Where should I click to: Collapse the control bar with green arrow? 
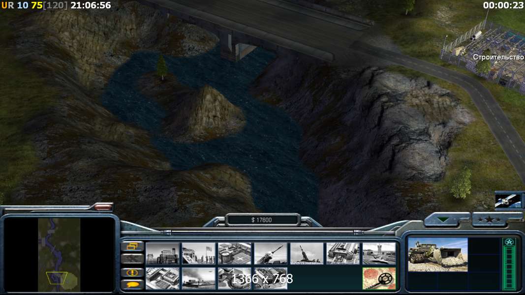click(443, 220)
